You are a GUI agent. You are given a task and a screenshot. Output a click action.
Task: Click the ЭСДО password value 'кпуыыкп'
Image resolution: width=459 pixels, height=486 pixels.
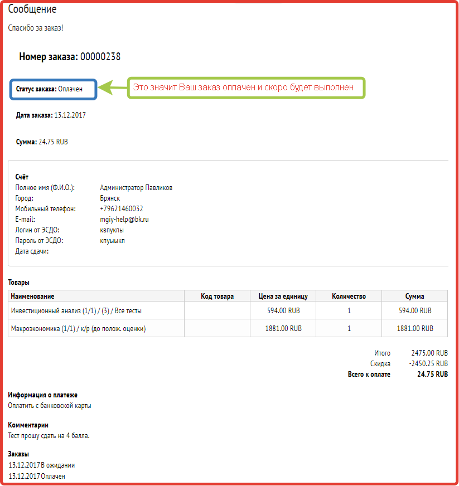(x=112, y=241)
